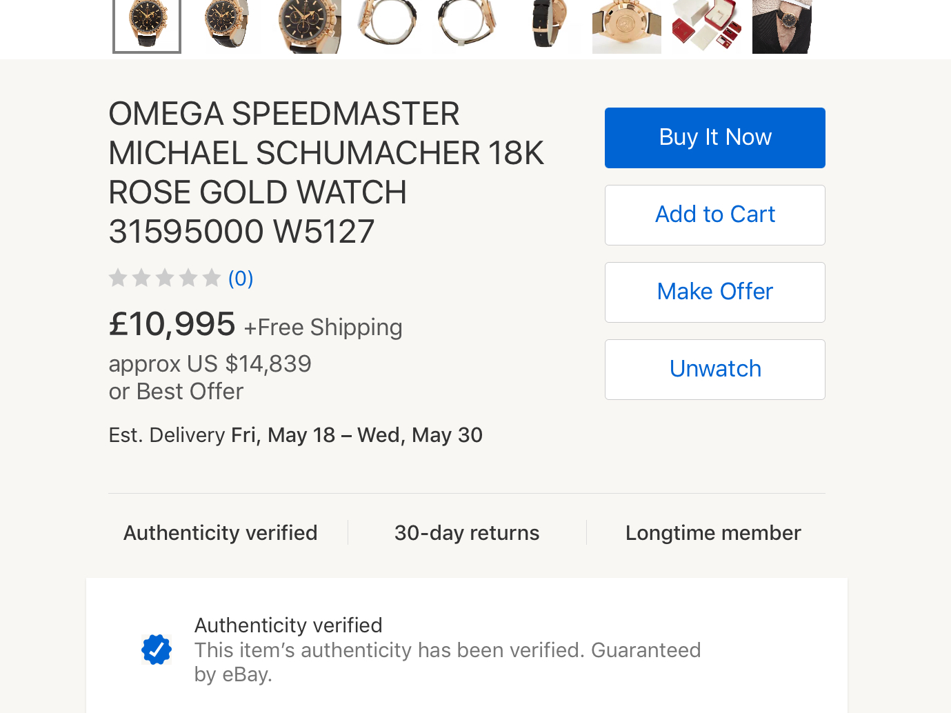This screenshot has height=713, width=951.
Task: Show the close-up dial thumbnail
Action: pyautogui.click(x=307, y=26)
